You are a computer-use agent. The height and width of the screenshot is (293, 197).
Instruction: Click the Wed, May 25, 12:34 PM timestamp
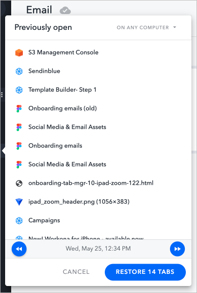pyautogui.click(x=98, y=249)
